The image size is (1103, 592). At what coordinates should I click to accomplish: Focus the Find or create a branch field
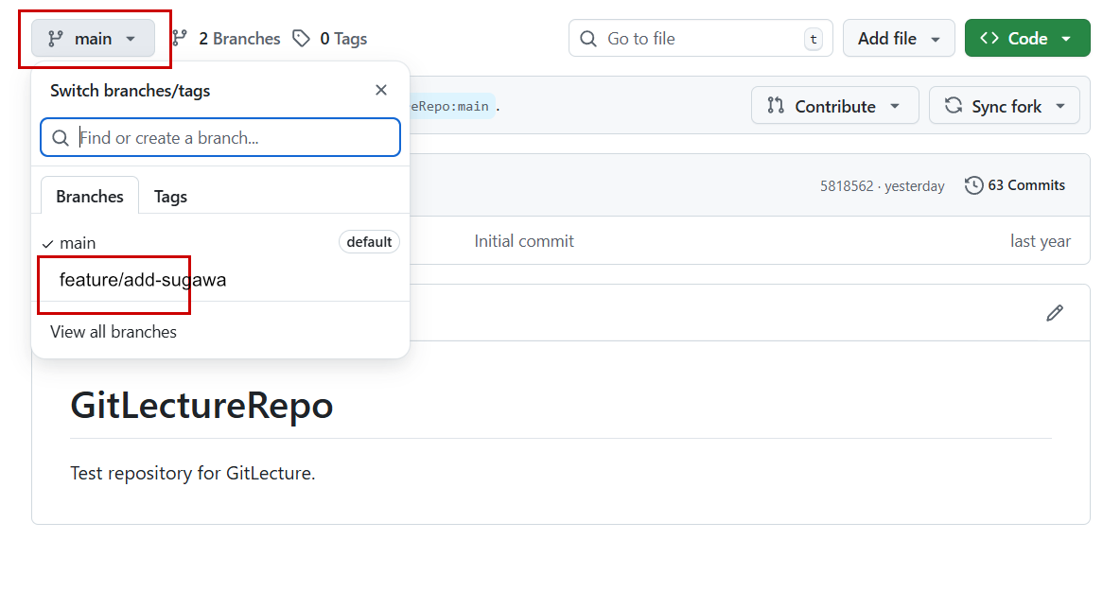[236, 138]
